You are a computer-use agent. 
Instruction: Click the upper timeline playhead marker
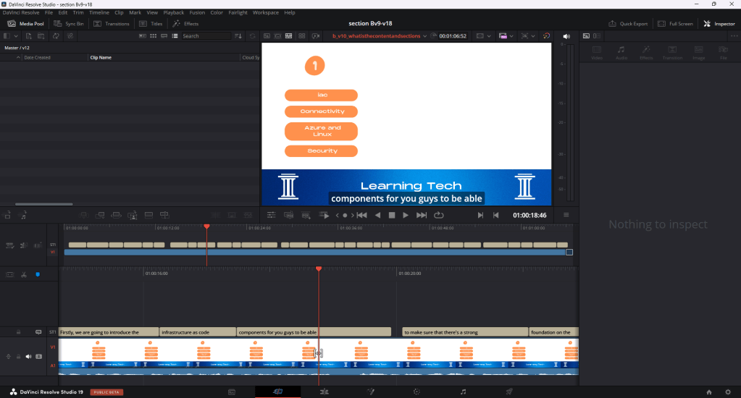pos(207,226)
